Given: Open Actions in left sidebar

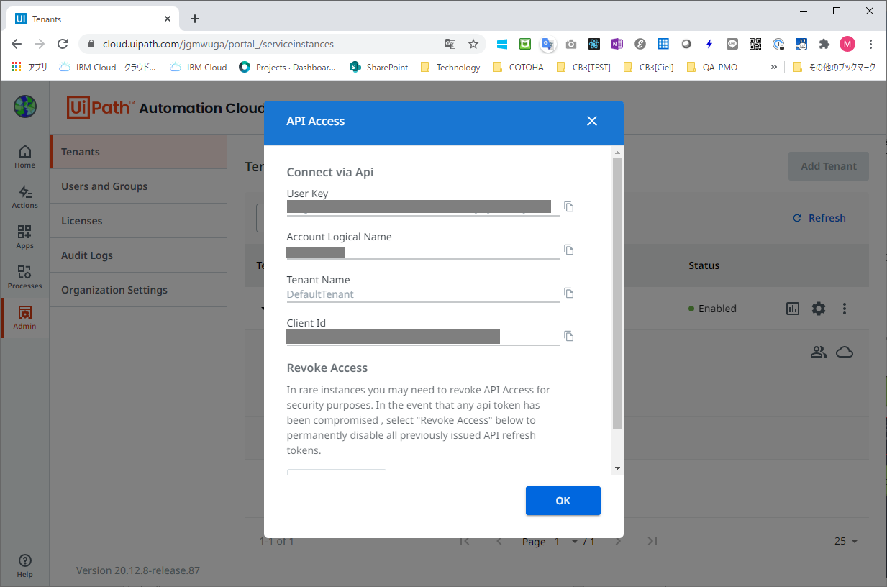Looking at the screenshot, I should [24, 196].
